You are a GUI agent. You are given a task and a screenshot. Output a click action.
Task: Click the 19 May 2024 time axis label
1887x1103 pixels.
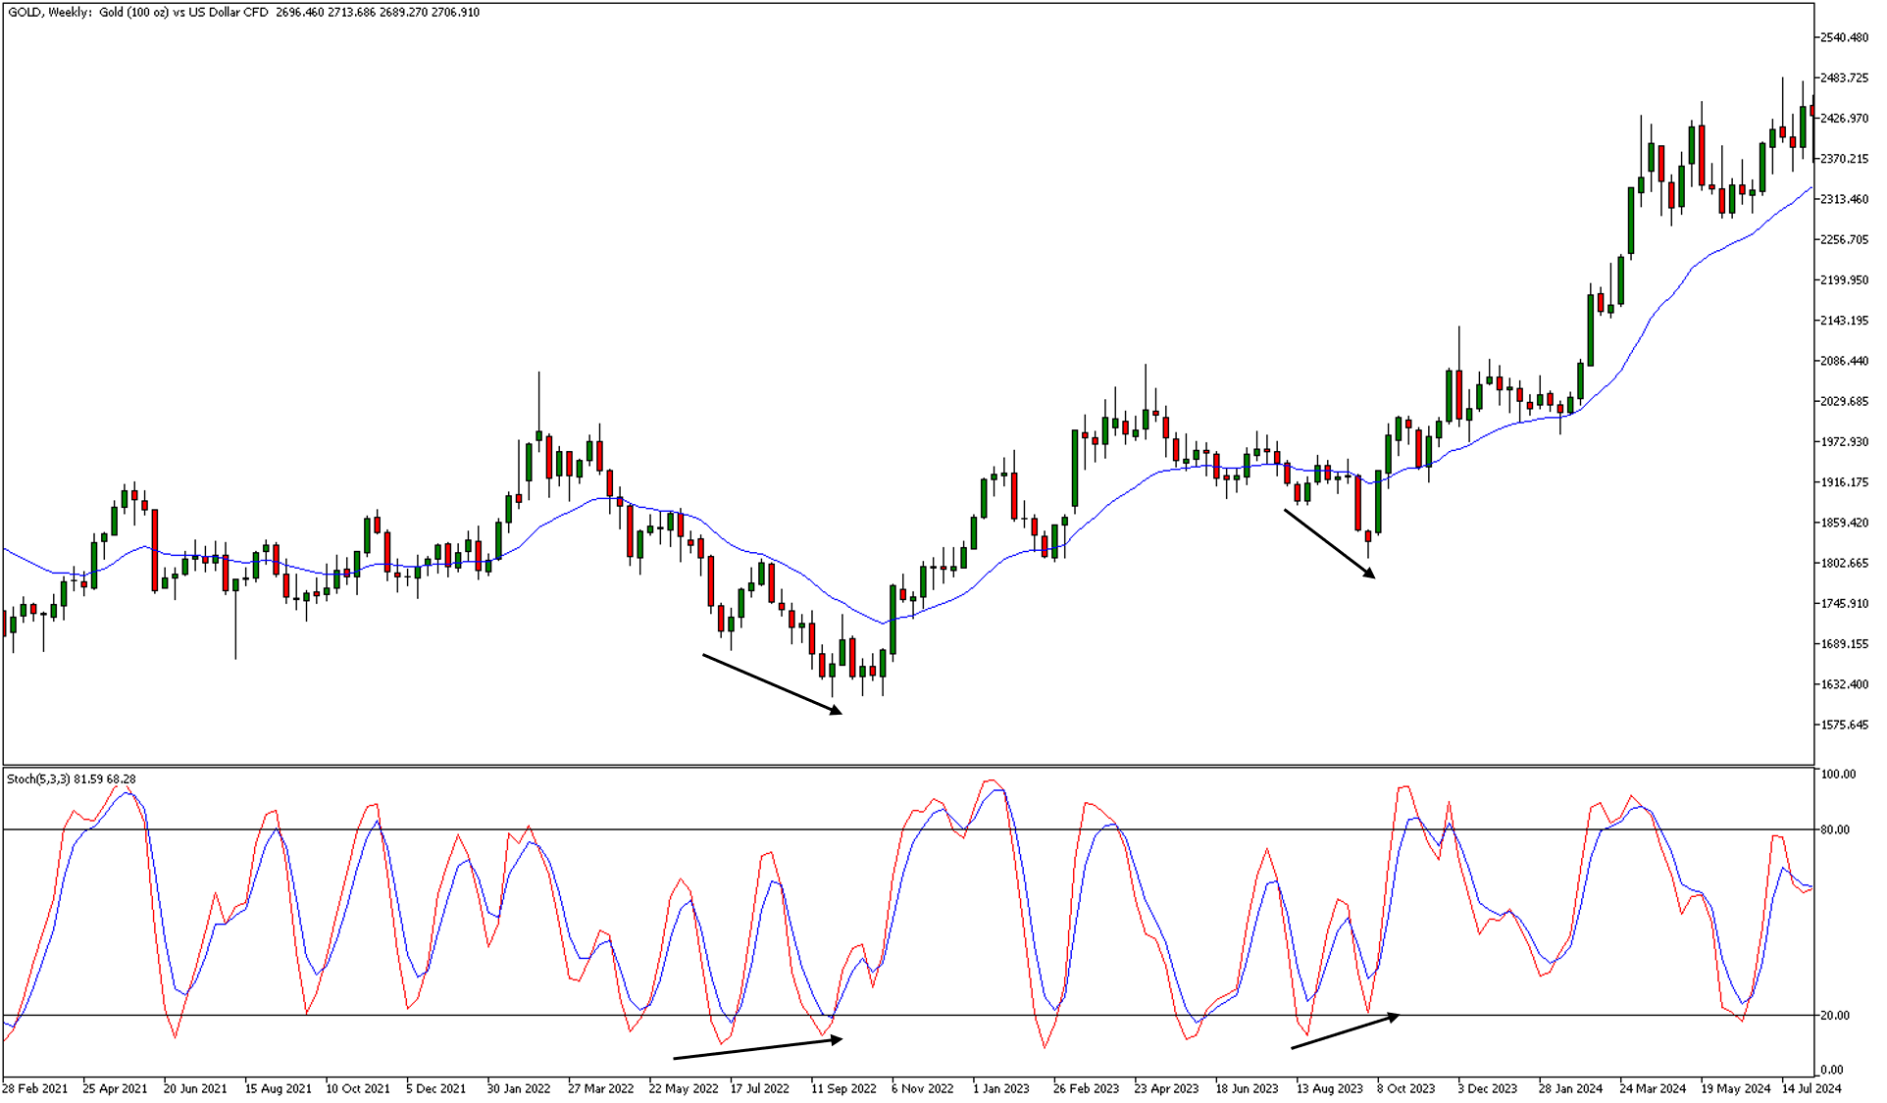coord(1736,1088)
